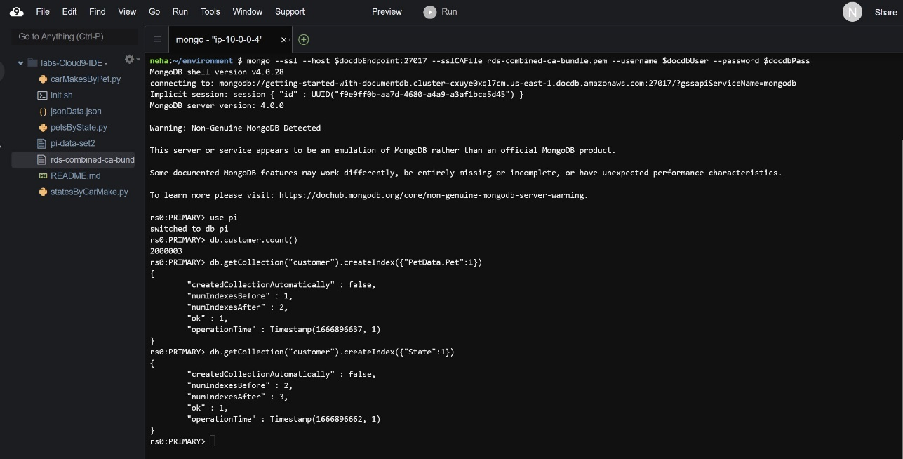Click 'MongoDB server version: 4.0.0' text
The height and width of the screenshot is (459, 903).
[217, 105]
